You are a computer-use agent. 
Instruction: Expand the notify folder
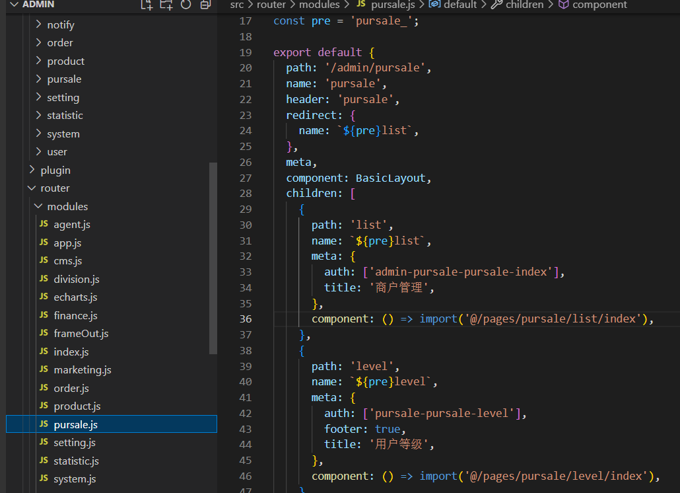38,24
